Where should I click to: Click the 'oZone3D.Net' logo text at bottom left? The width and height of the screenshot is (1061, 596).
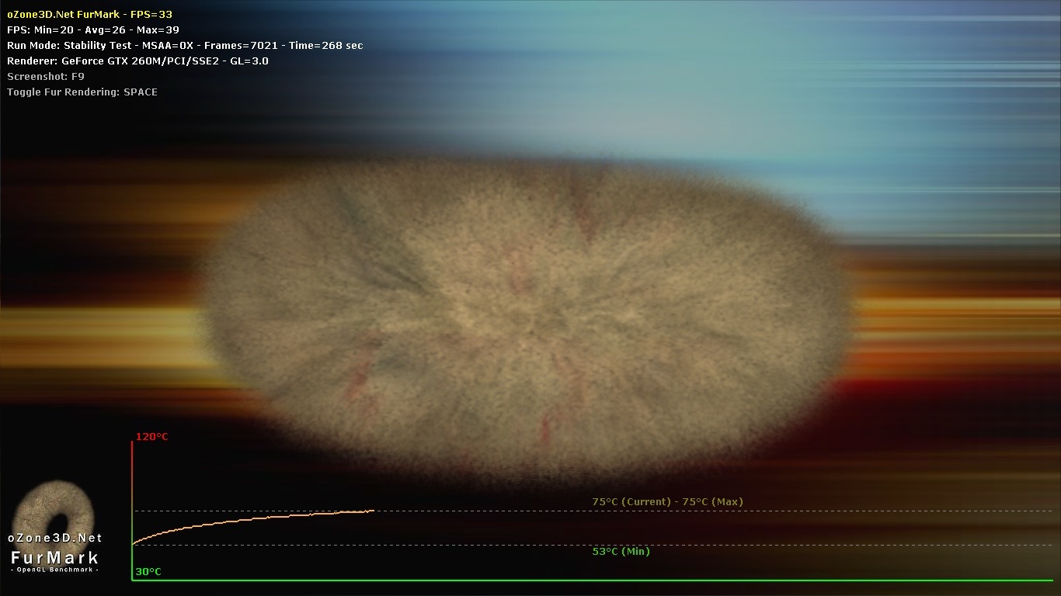point(55,538)
